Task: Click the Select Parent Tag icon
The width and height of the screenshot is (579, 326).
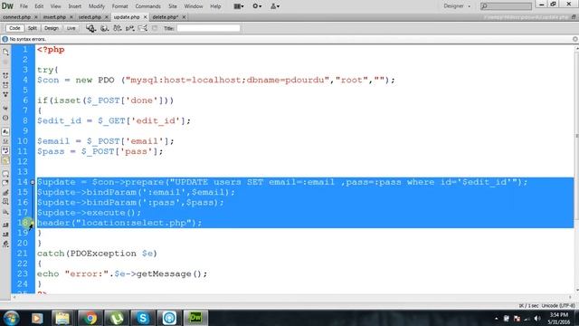Action: (x=5, y=108)
